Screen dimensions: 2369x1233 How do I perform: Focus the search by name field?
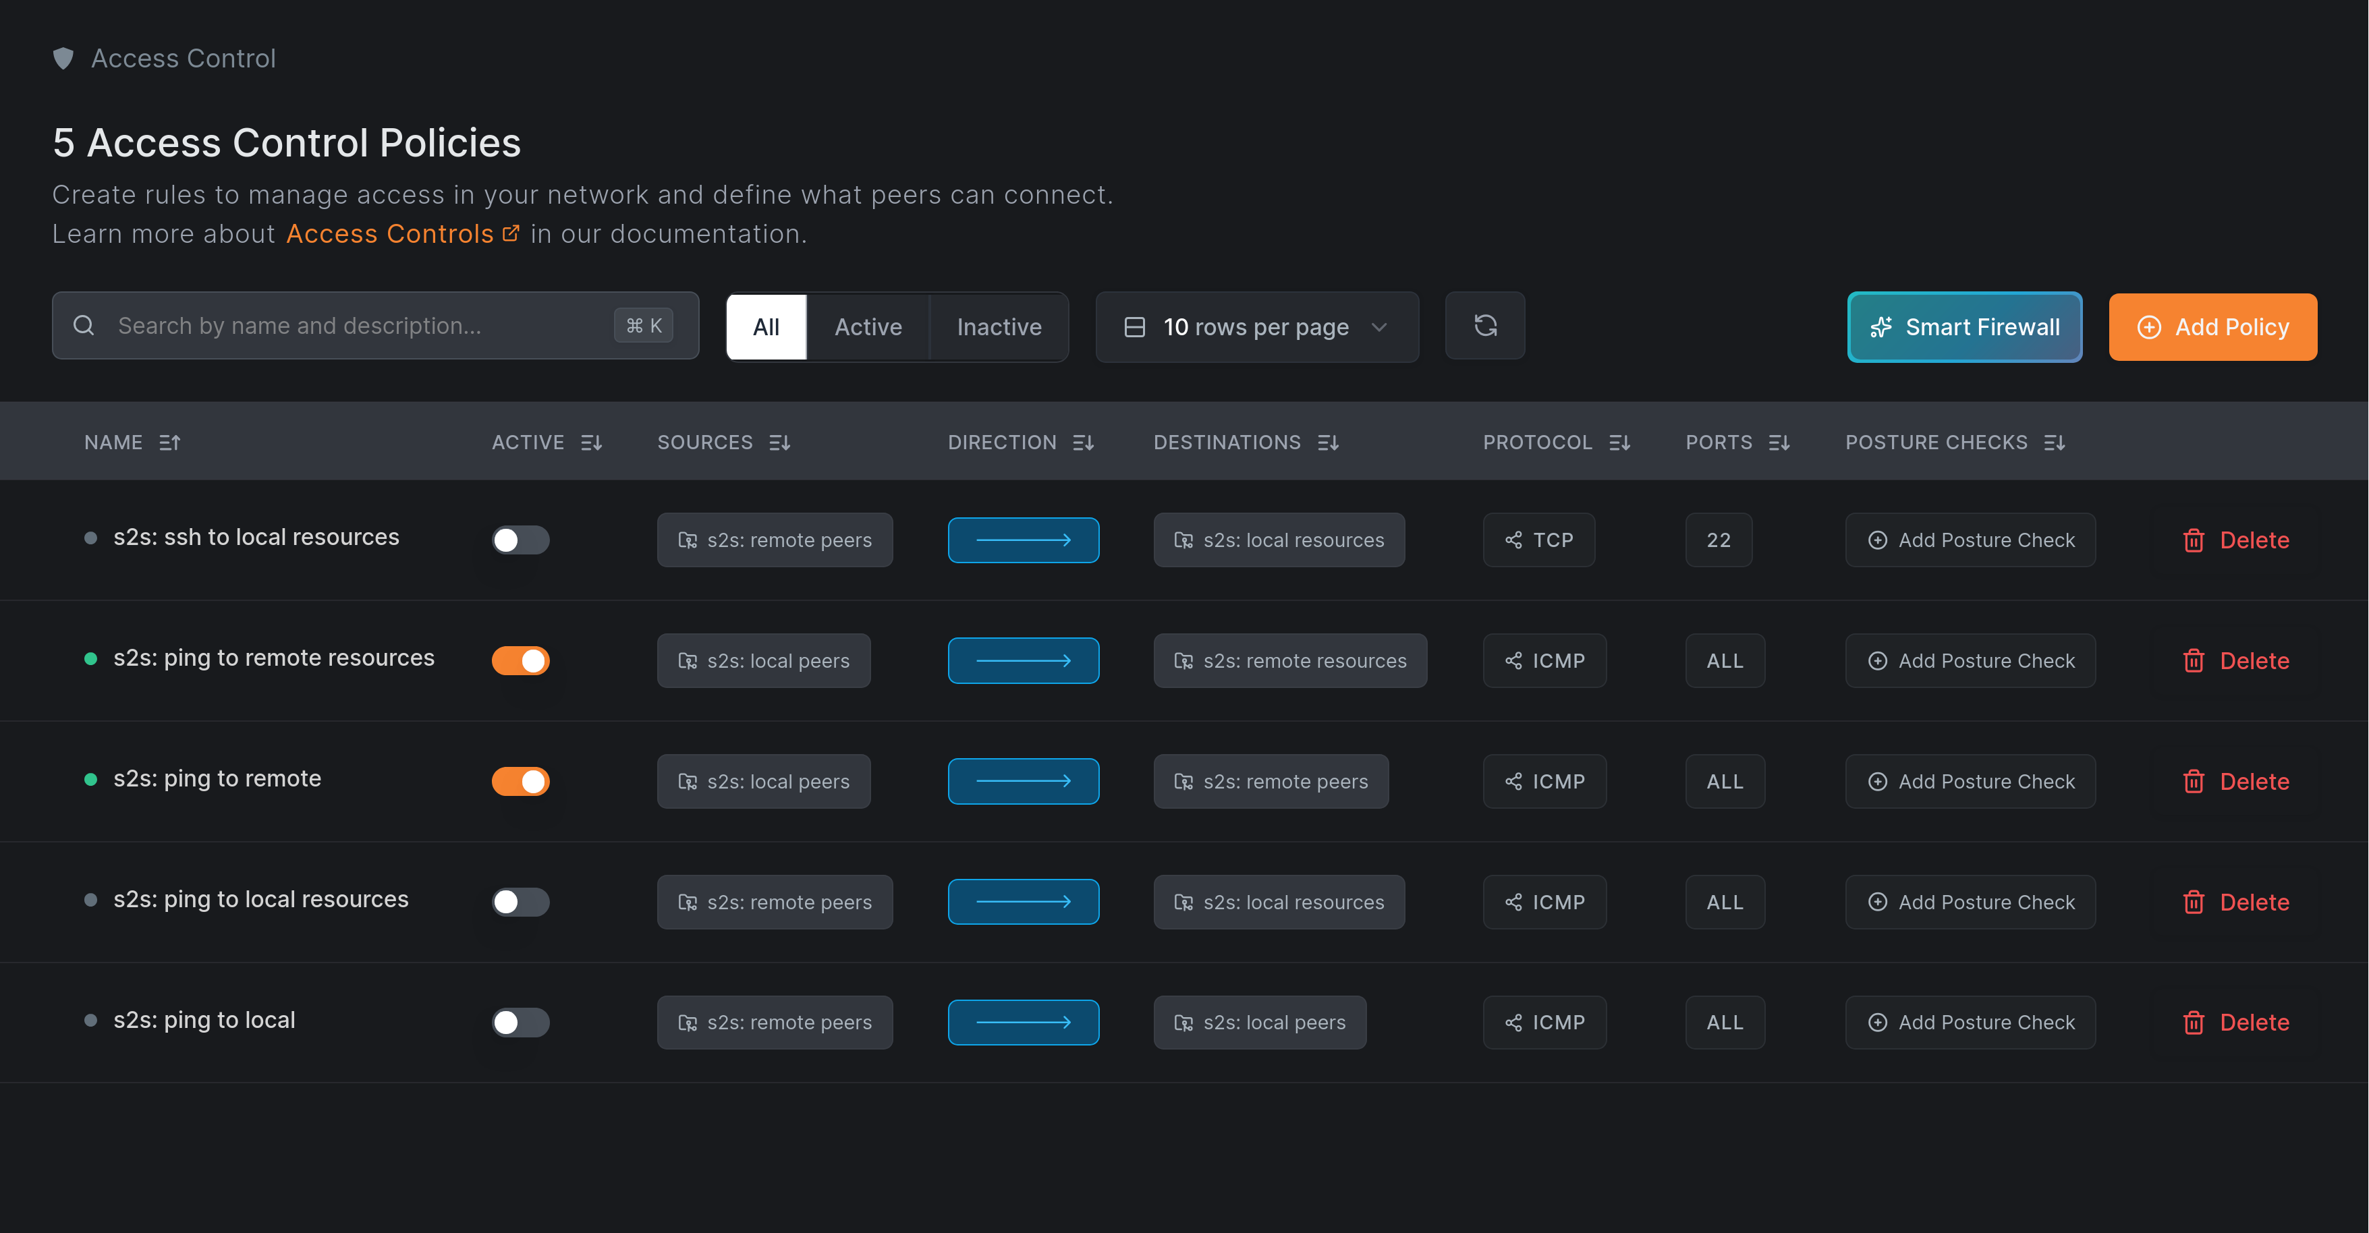click(359, 326)
